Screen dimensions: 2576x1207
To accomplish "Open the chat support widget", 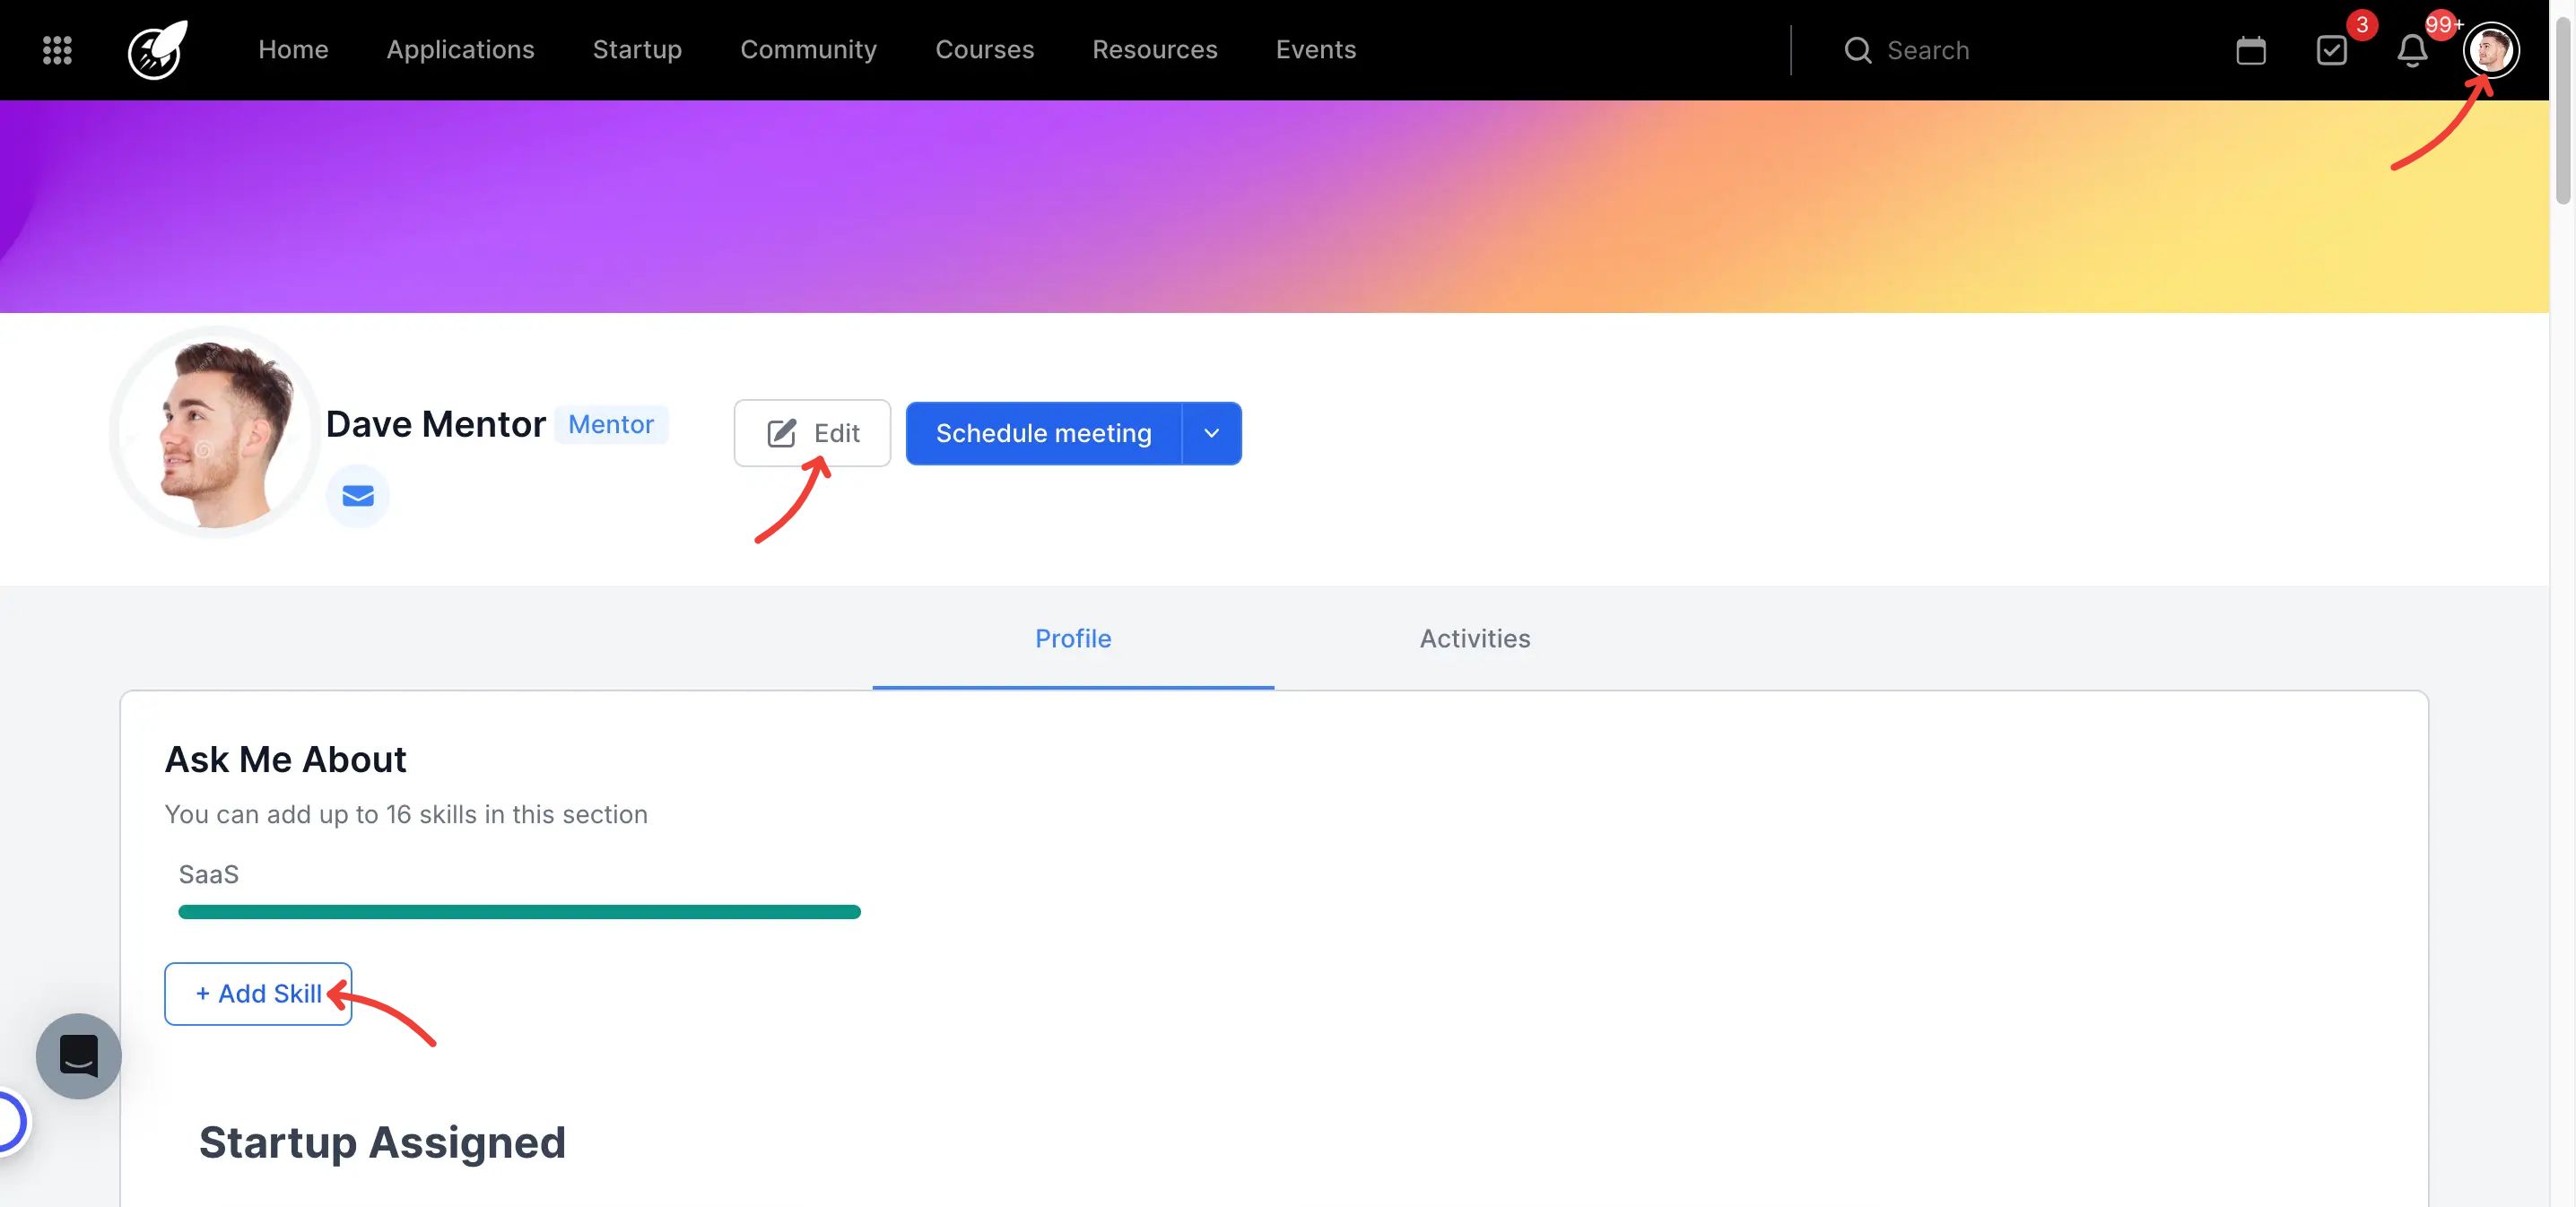I will 78,1056.
